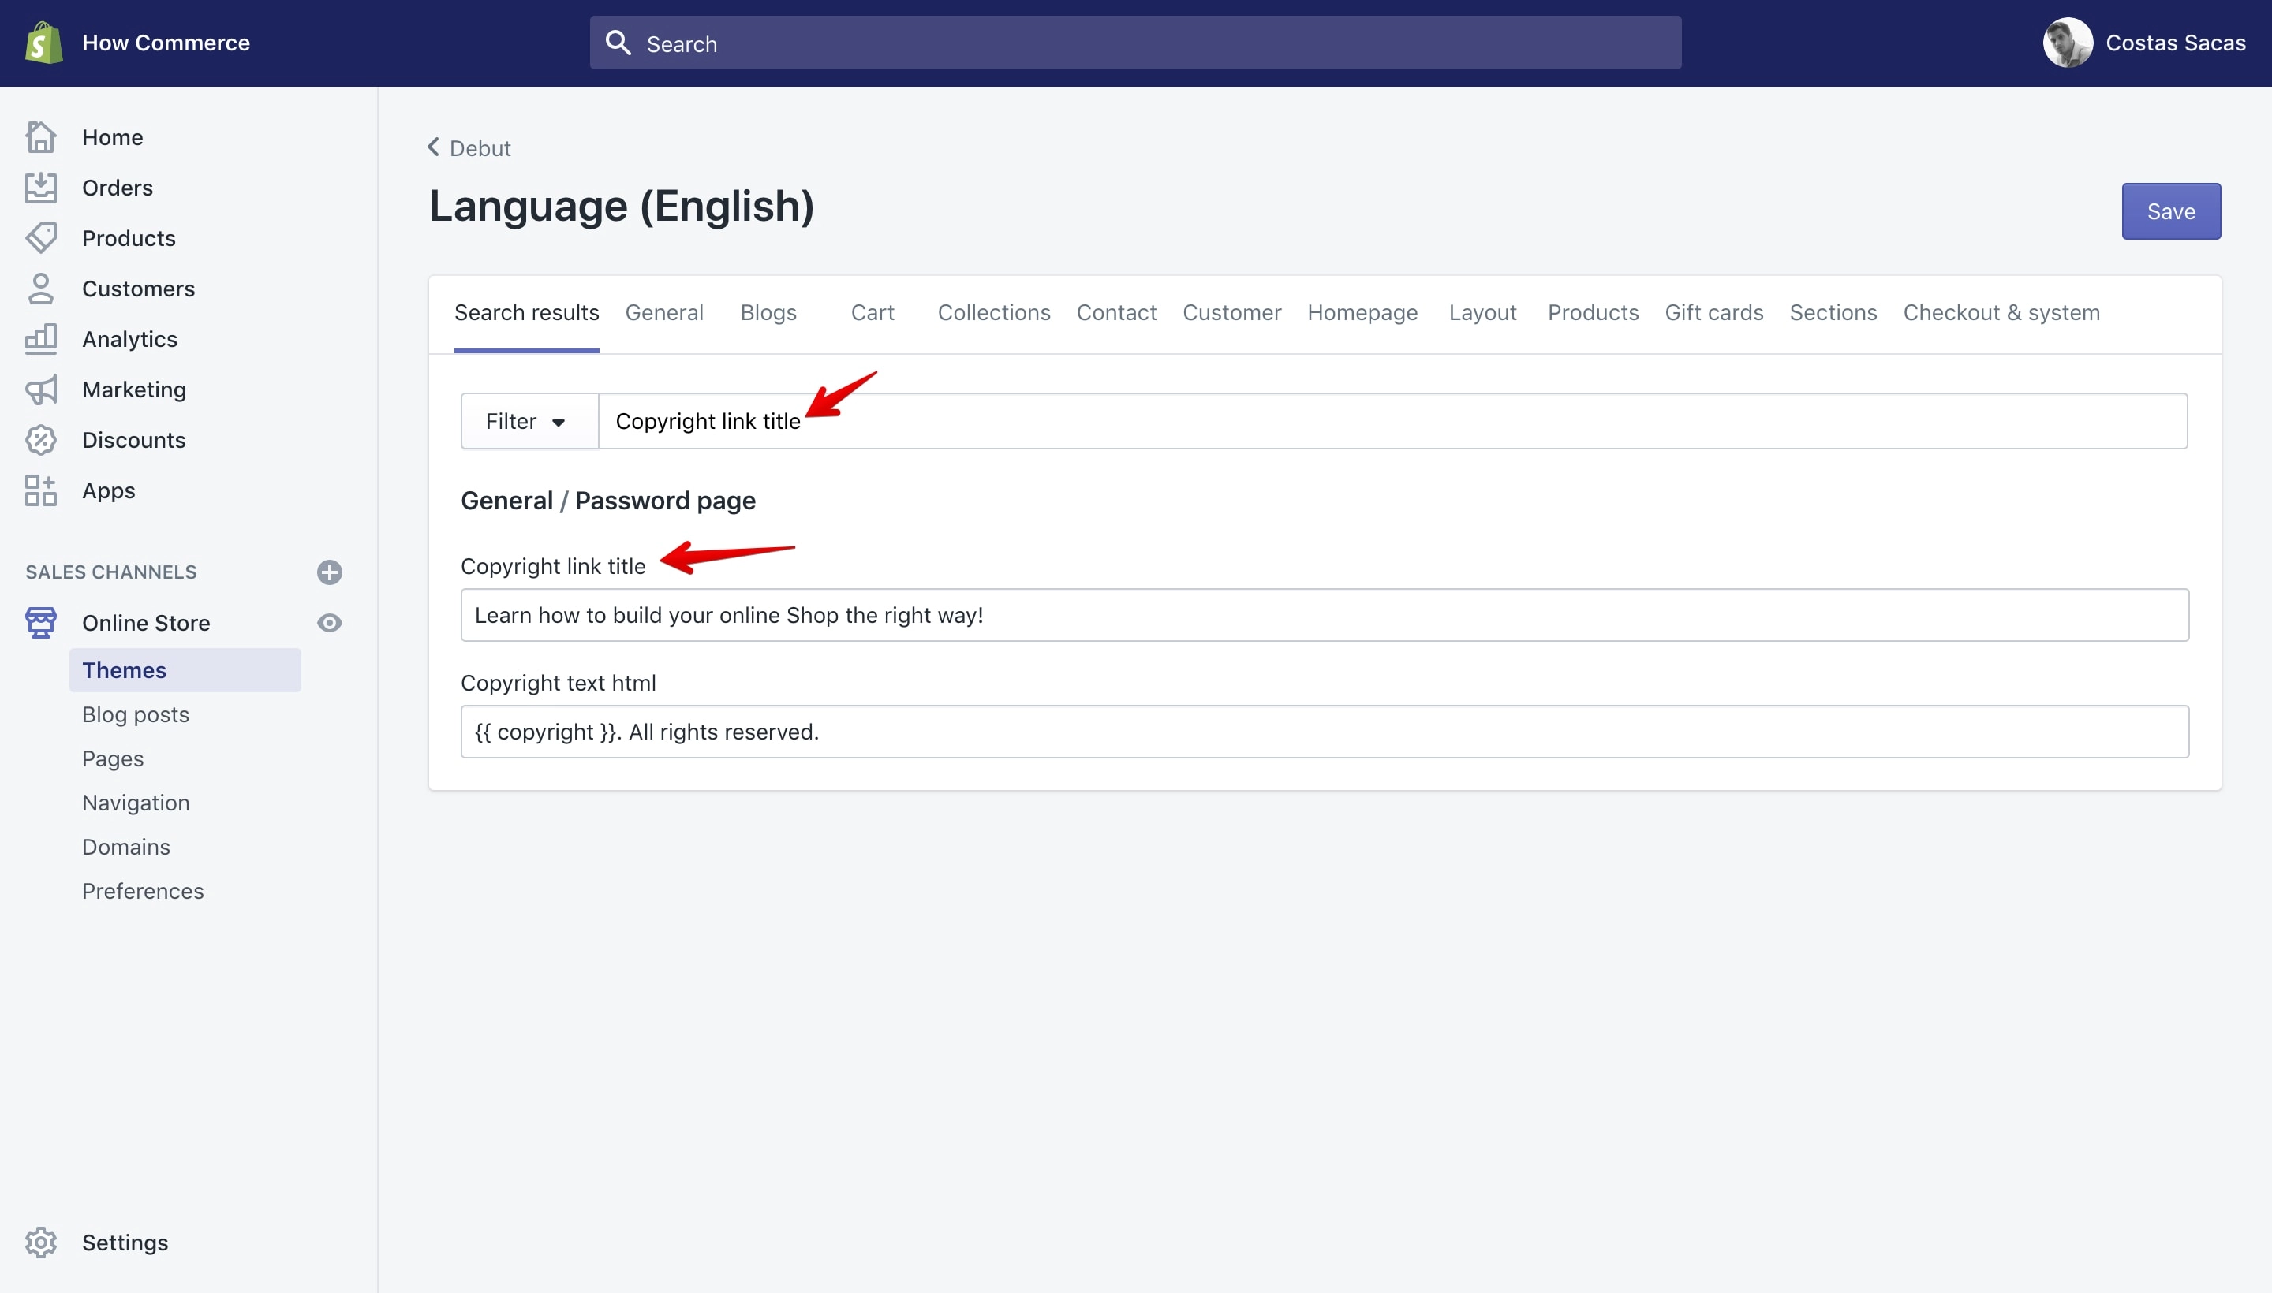Open the Online Store channel
This screenshot has width=2272, height=1293.
146,623
